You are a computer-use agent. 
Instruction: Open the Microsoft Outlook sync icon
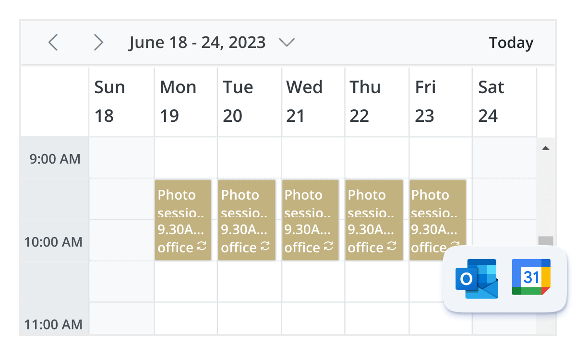476,279
